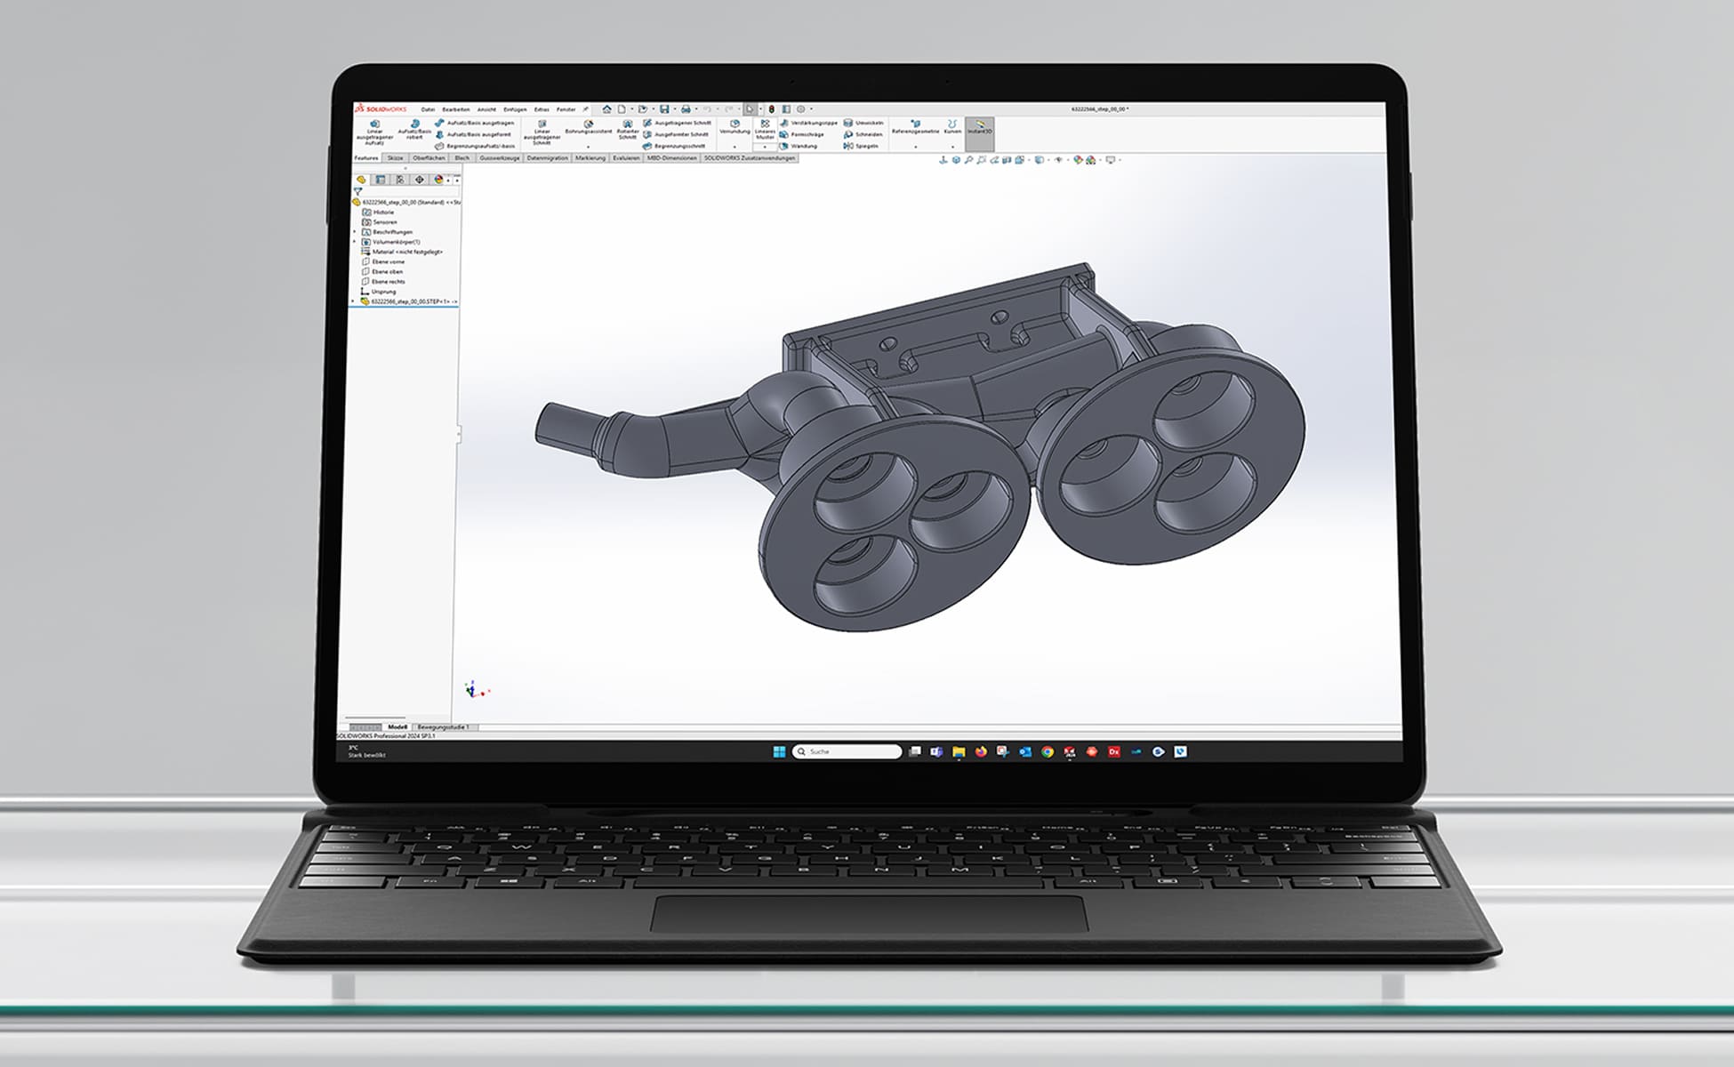Choose Umwickeln wrap command
The width and height of the screenshot is (1734, 1067).
point(863,123)
